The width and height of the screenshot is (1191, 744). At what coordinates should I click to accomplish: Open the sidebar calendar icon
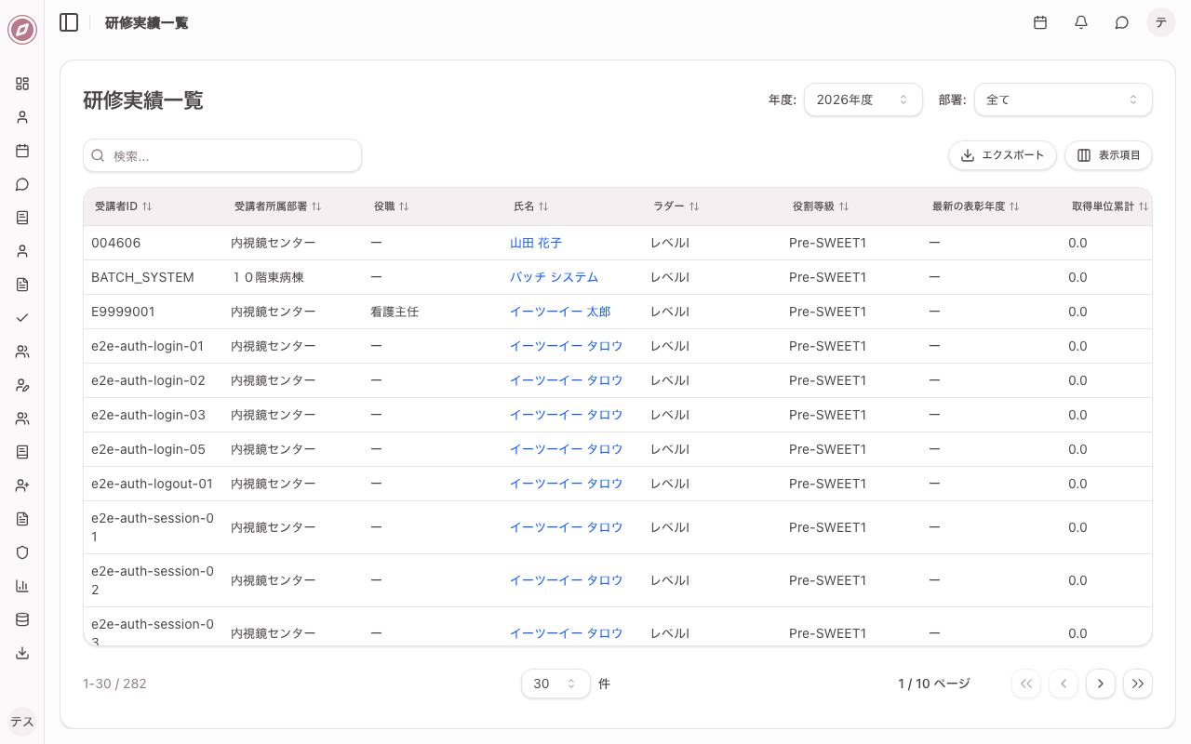coord(22,151)
